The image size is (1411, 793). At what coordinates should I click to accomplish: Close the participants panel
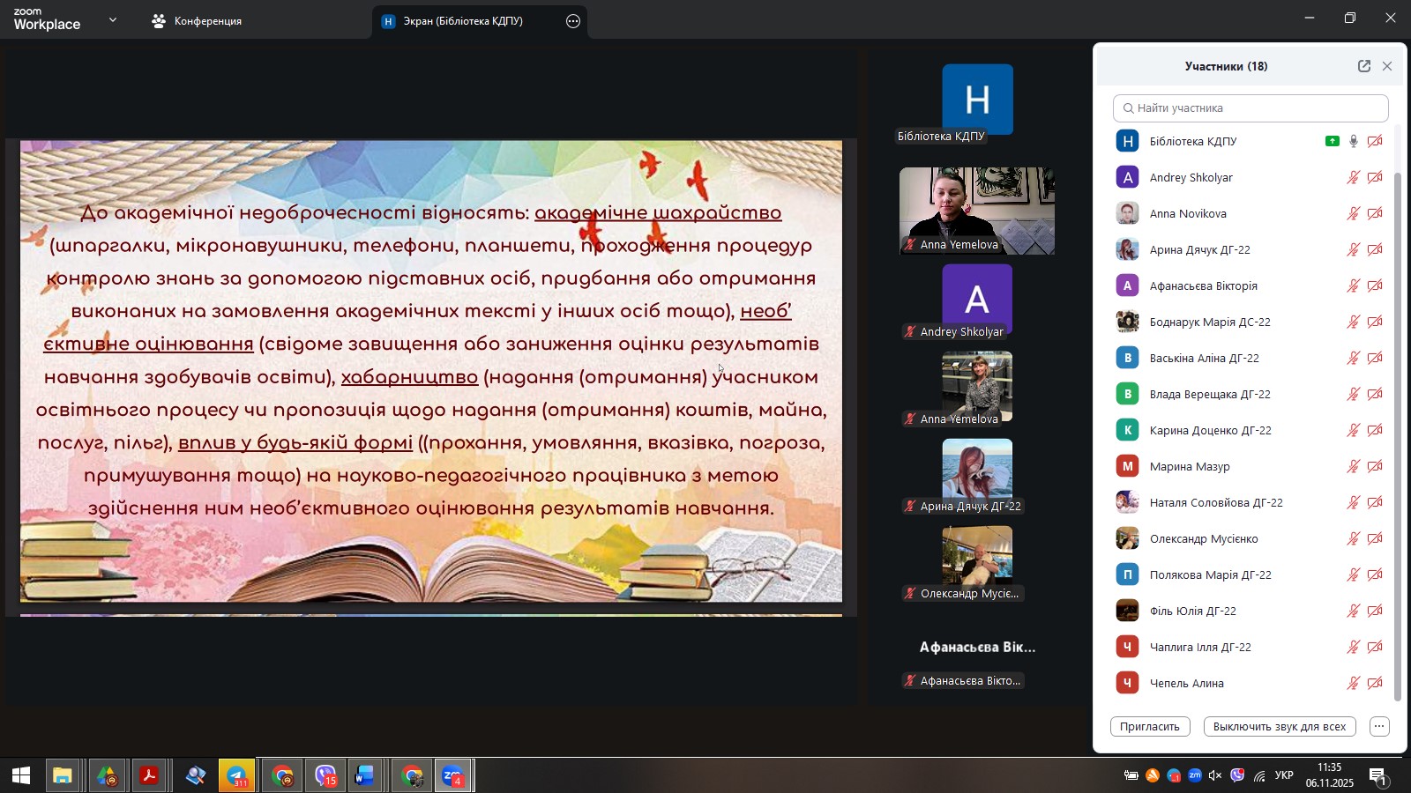pyautogui.click(x=1387, y=66)
